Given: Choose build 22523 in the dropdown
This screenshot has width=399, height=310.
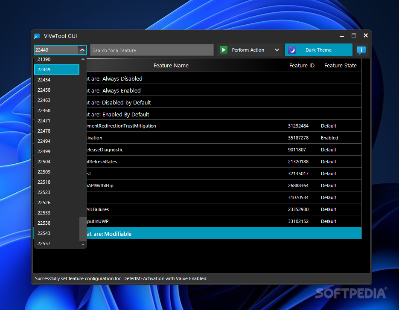Looking at the screenshot, I should point(57,192).
